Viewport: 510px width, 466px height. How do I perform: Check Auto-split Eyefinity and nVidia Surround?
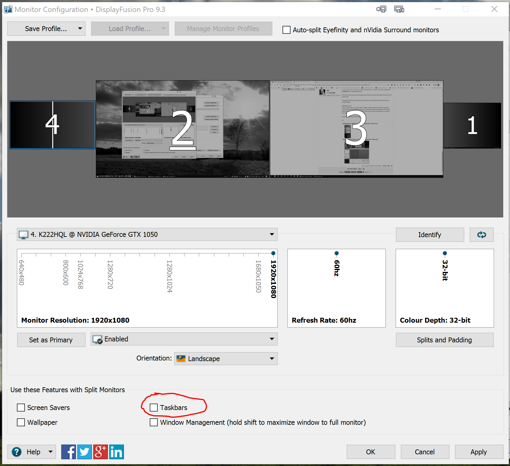[287, 30]
